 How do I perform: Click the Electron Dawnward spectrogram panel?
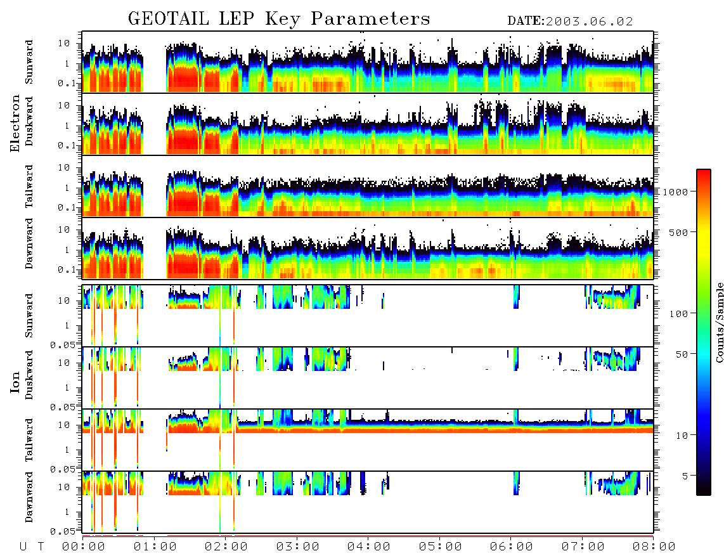click(368, 248)
